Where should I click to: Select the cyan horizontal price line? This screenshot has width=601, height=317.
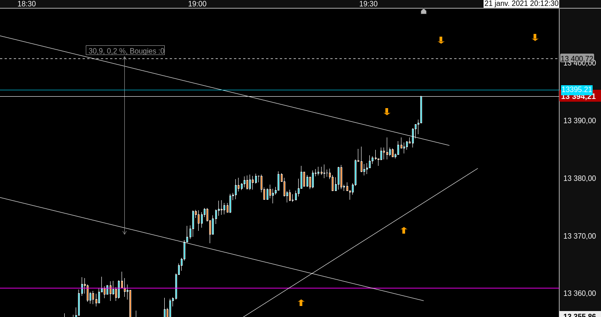[279, 90]
